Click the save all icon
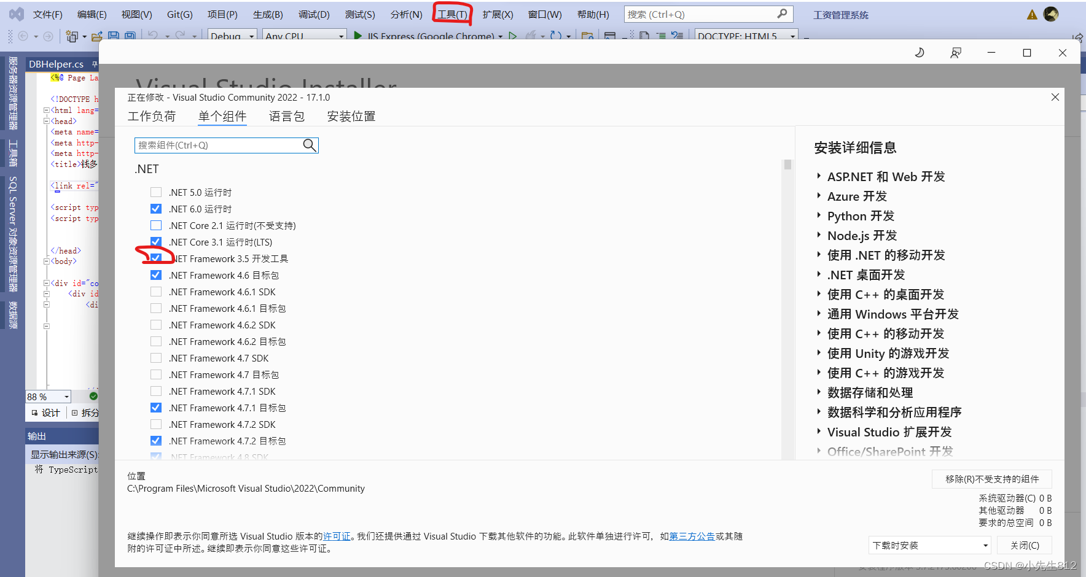The width and height of the screenshot is (1086, 577). pos(130,36)
